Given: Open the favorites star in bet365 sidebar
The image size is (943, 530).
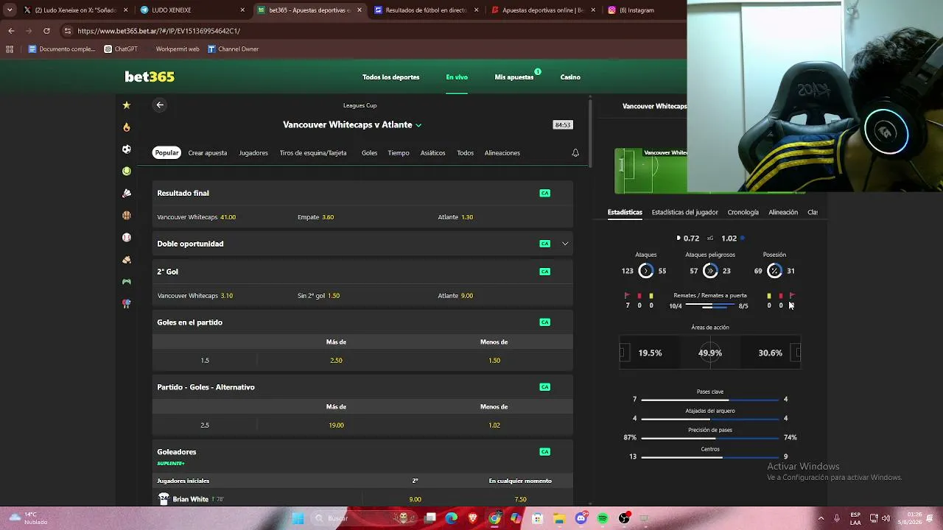Looking at the screenshot, I should coord(127,105).
